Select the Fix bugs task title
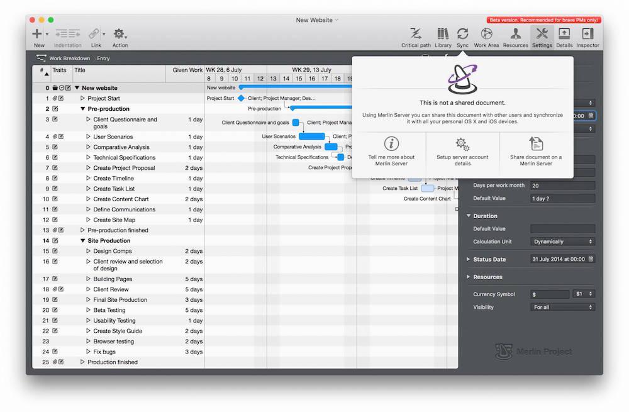The height and width of the screenshot is (412, 629). pos(104,352)
